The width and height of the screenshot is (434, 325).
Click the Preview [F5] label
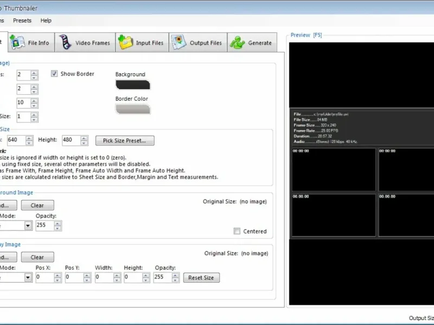tap(306, 35)
